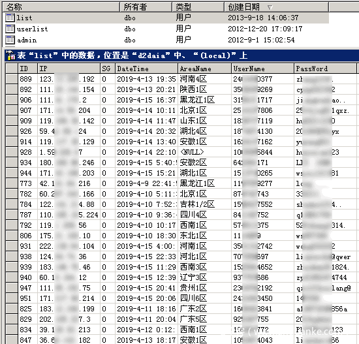Click the UserName column header

262,69
